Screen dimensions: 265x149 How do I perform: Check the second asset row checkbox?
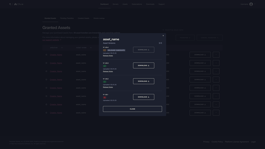tap(46, 63)
